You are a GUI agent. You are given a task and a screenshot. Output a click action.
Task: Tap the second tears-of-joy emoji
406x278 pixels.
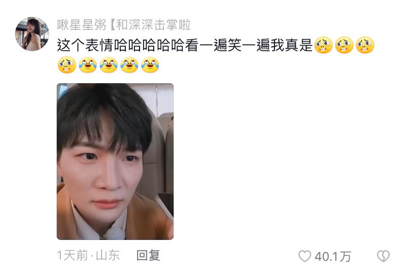coord(109,65)
